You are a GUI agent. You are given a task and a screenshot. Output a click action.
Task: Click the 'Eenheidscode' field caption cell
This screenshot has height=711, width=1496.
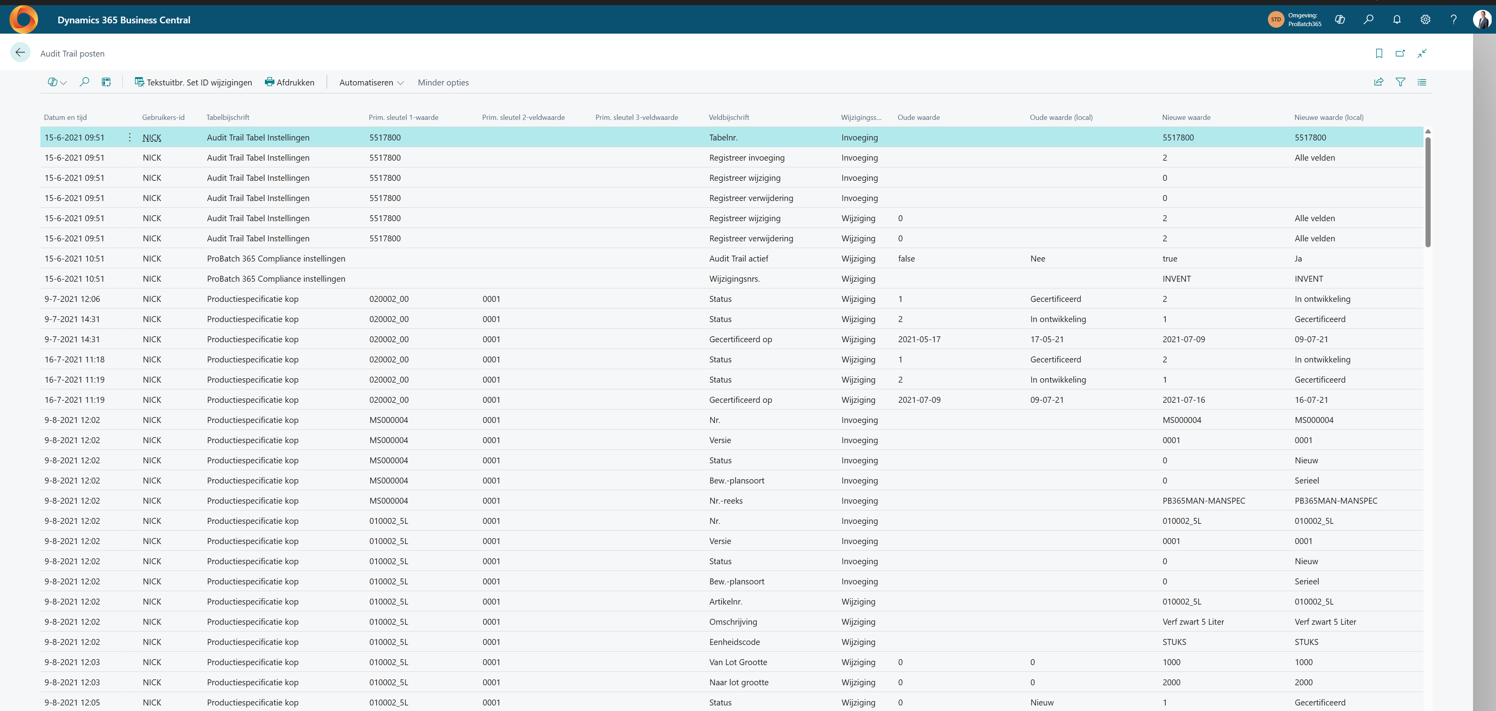coord(734,642)
